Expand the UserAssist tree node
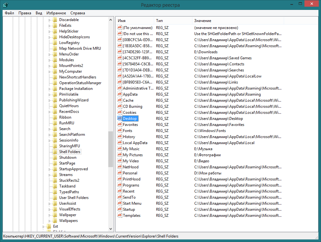 [x=49, y=204]
